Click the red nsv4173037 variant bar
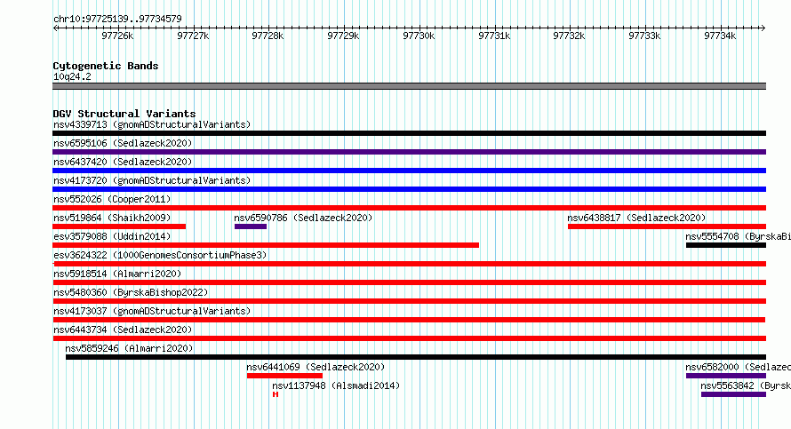Screen dimensions: 791x429 click(x=409, y=320)
